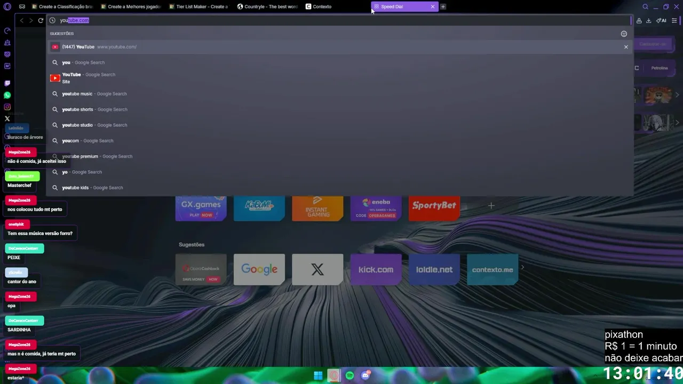Viewport: 683px width, 384px height.
Task: Open the tab search magnifier icon
Action: 645,6
